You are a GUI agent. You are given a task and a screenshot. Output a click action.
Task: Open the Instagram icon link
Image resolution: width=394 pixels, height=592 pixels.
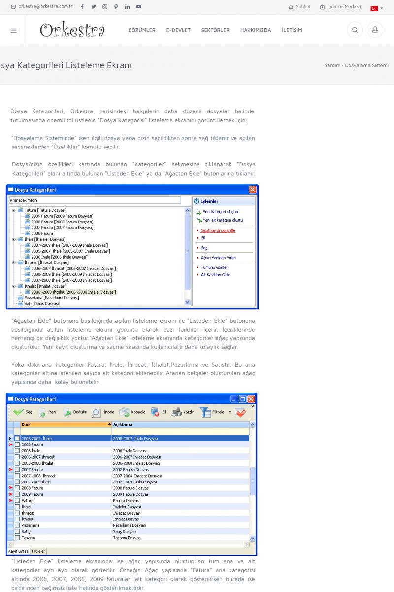point(105,7)
